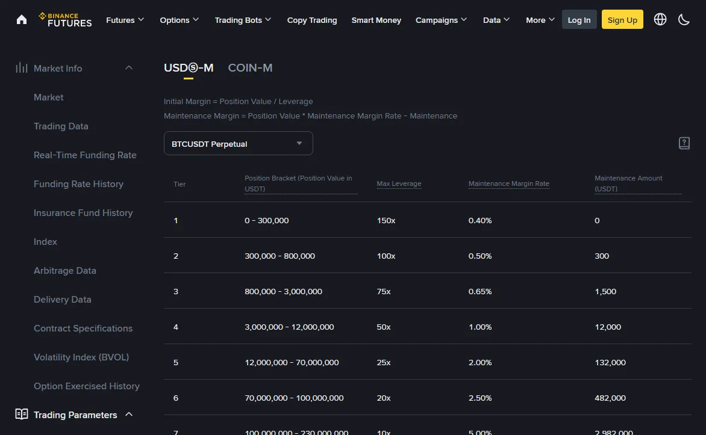Viewport: 706px width, 435px height.
Task: Click the 20x max leverage value
Action: [384, 398]
